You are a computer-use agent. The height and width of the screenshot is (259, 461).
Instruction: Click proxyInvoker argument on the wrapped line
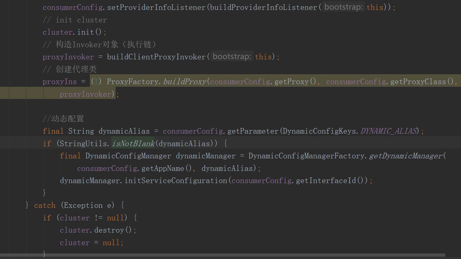pos(86,94)
